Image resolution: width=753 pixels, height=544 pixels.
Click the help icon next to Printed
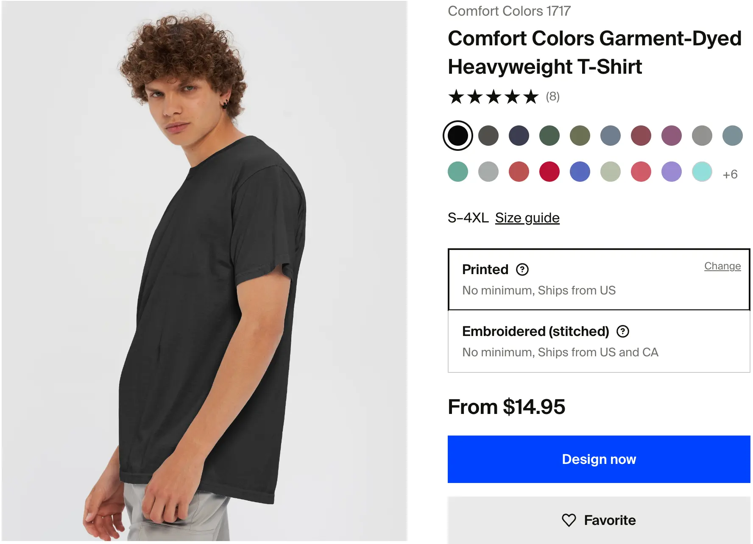coord(522,269)
